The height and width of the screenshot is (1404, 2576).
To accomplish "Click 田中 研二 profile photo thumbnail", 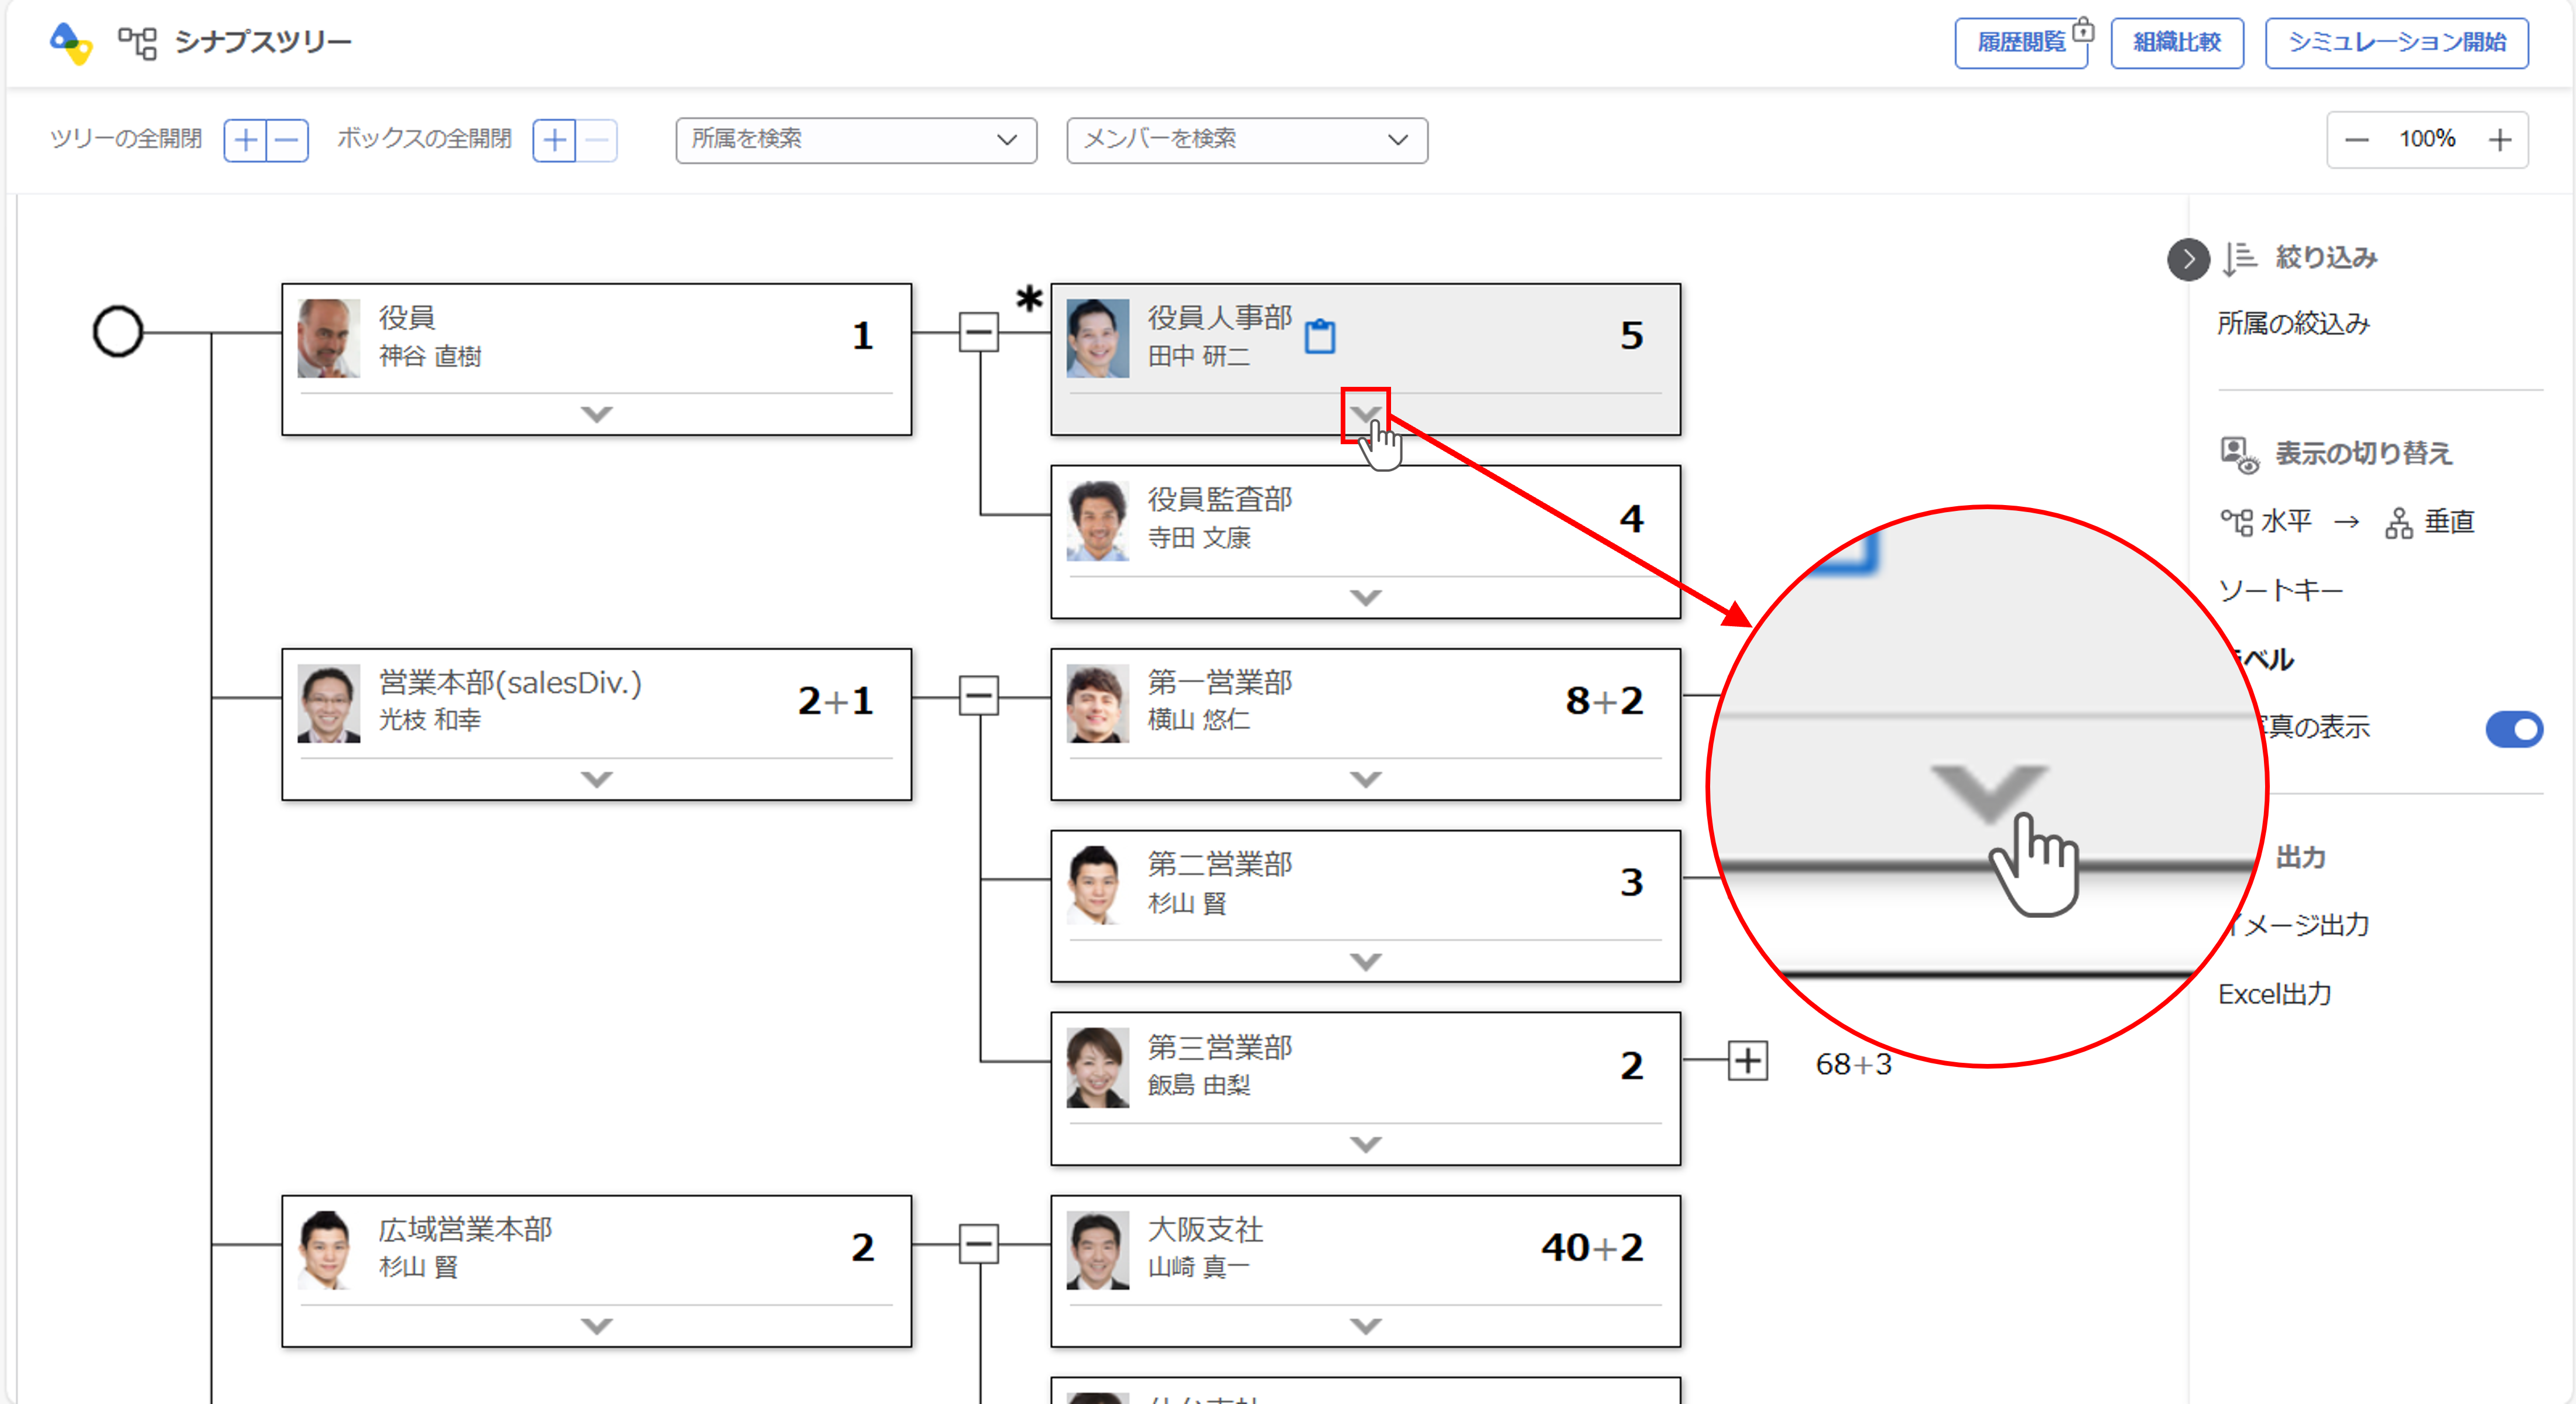I will pyautogui.click(x=1097, y=338).
